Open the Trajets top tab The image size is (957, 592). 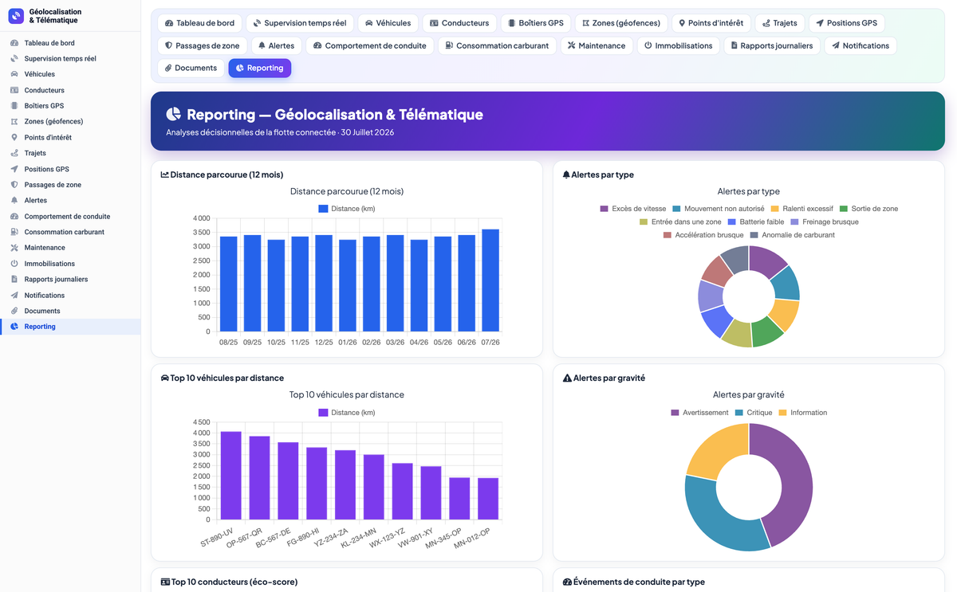(780, 23)
